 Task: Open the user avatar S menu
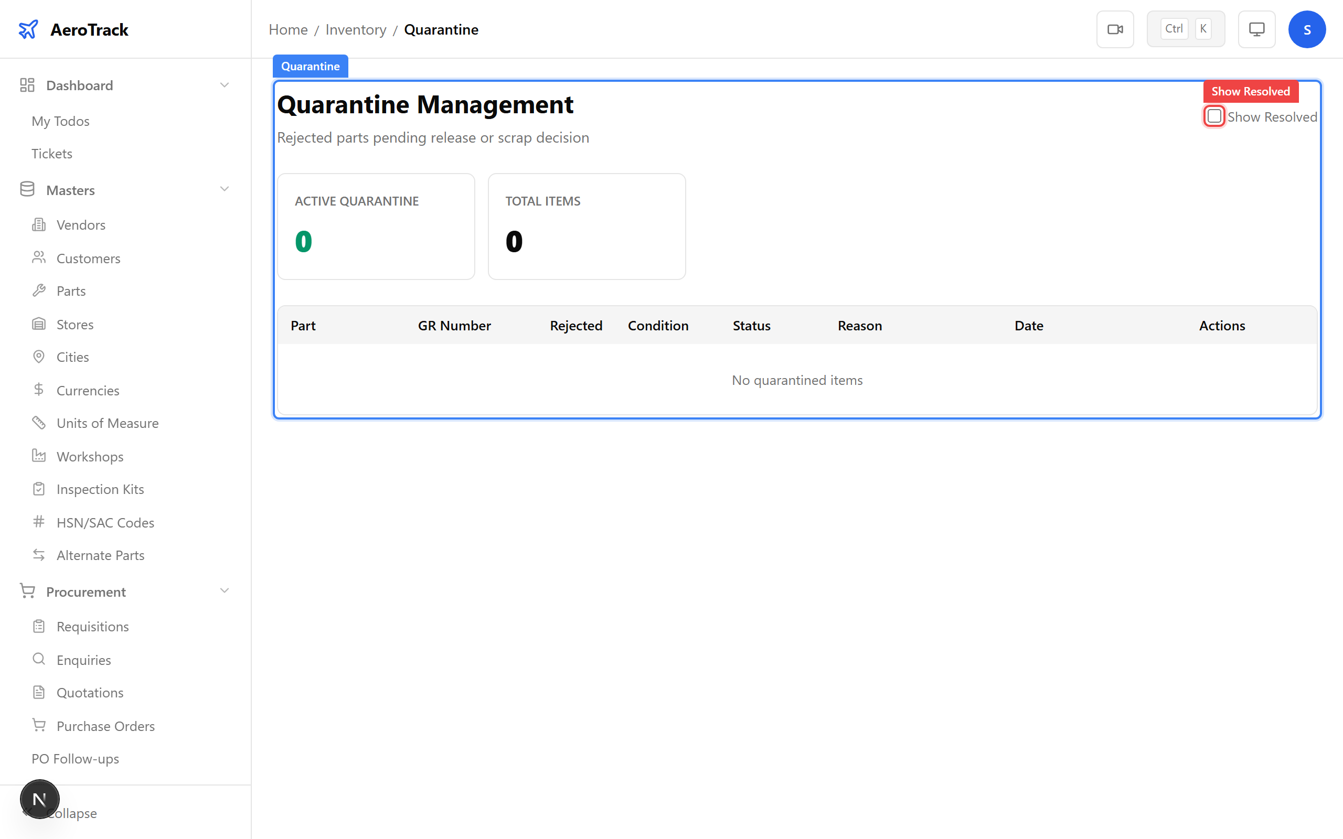[x=1307, y=29]
